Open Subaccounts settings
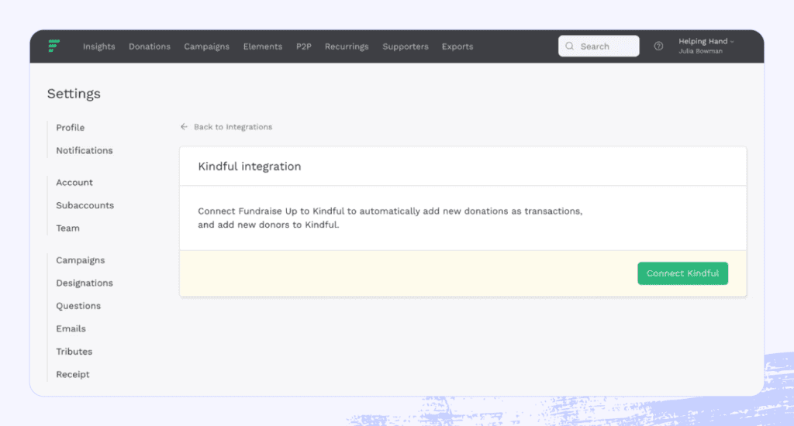Viewport: 794px width, 426px height. click(x=85, y=205)
